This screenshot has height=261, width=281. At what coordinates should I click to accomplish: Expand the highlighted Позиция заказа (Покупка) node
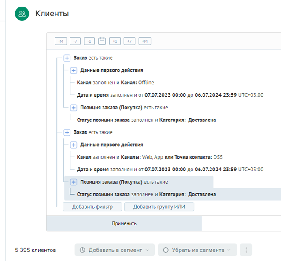click(74, 182)
